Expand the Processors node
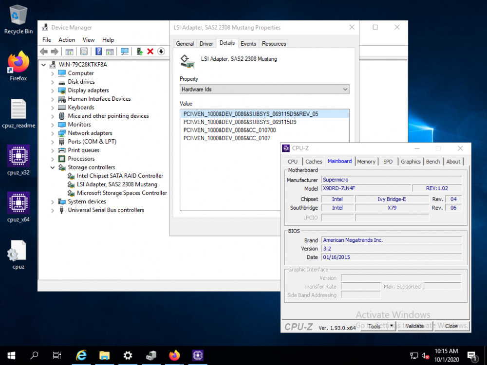The image size is (487, 365). (x=53, y=159)
